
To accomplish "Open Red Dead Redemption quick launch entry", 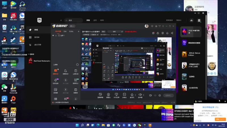I will [x=39, y=61].
